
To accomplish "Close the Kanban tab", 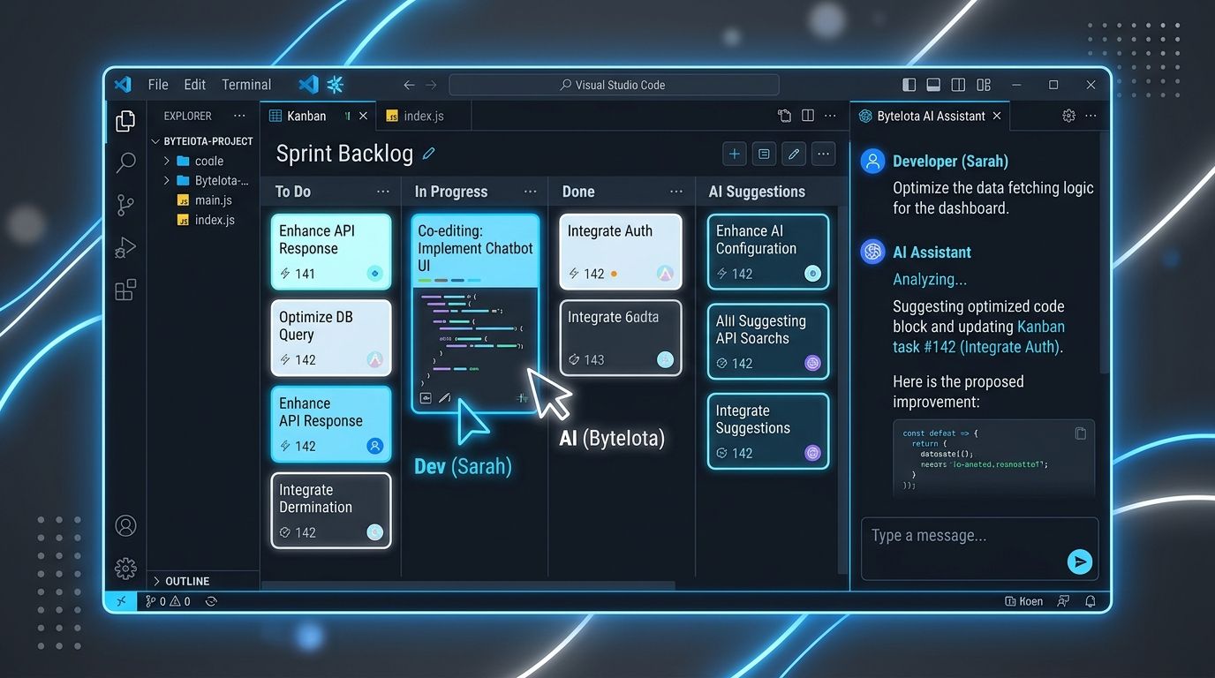I will [363, 116].
